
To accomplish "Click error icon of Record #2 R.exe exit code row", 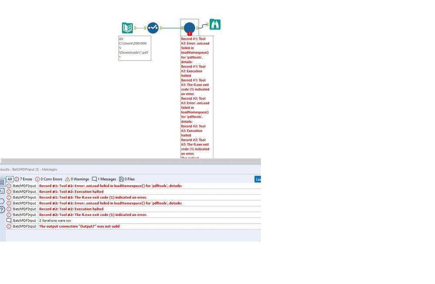I will click(9, 215).
